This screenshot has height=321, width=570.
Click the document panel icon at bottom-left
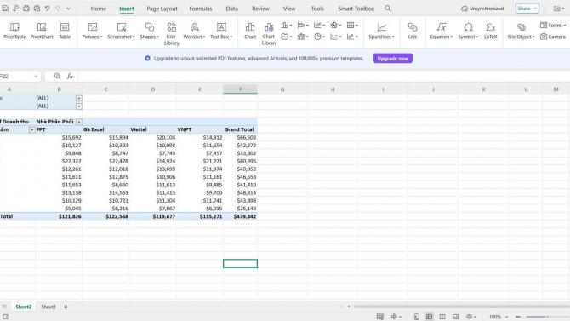[x=5, y=317]
